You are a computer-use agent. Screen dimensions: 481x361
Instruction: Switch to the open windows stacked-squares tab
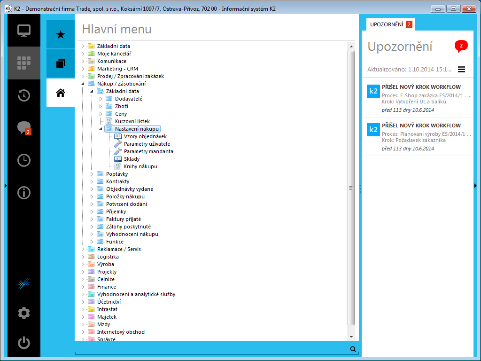coord(61,64)
